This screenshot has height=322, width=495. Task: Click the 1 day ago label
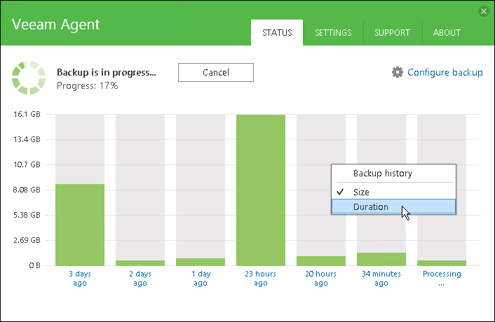[201, 278]
